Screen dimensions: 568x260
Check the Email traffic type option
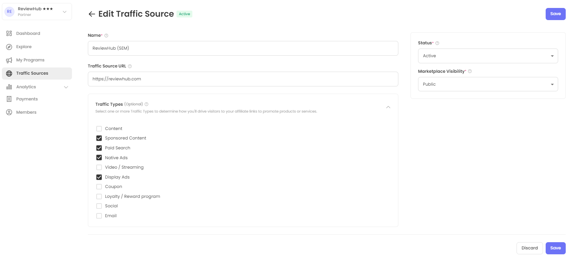(99, 216)
